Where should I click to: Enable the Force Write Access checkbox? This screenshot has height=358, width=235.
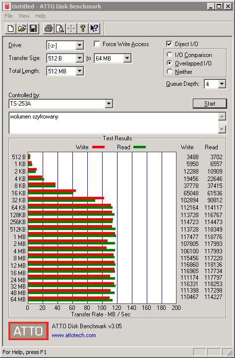pos(97,44)
